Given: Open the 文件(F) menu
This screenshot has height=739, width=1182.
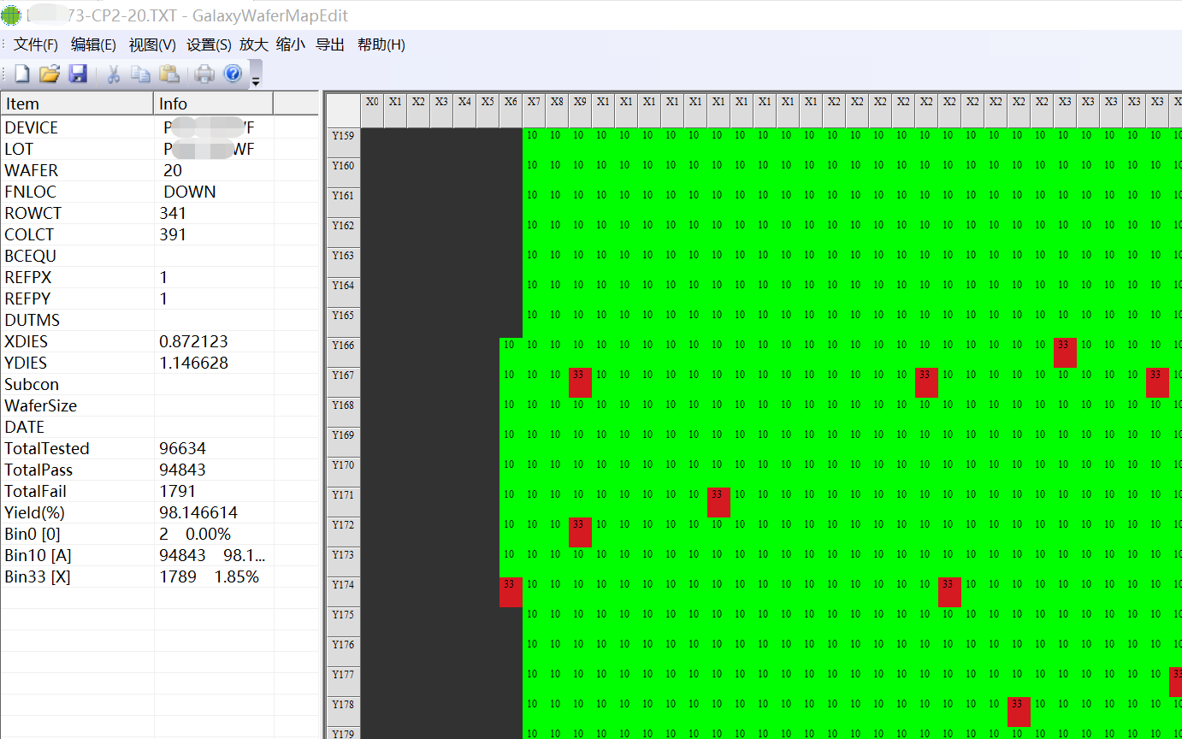Looking at the screenshot, I should pos(35,44).
